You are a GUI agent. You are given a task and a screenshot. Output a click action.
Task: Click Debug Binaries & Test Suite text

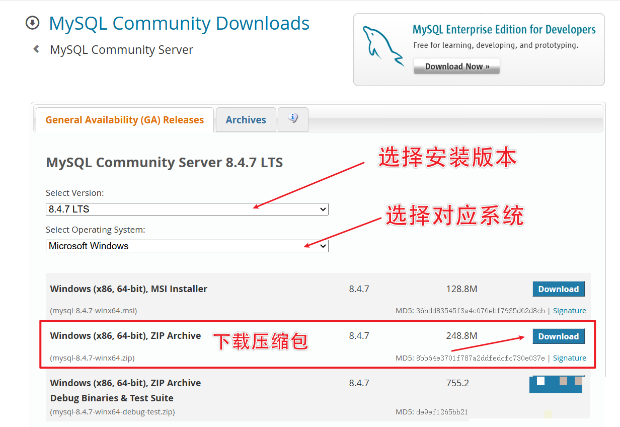112,398
